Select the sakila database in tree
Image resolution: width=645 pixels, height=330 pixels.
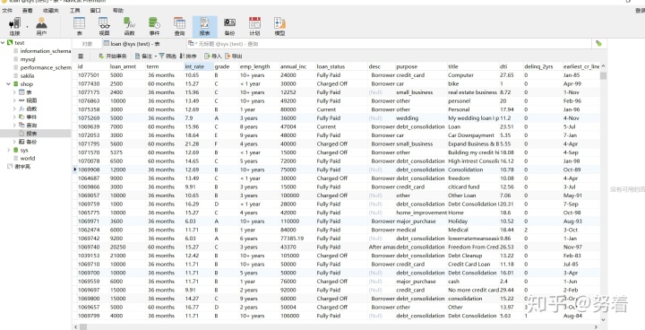tap(27, 76)
